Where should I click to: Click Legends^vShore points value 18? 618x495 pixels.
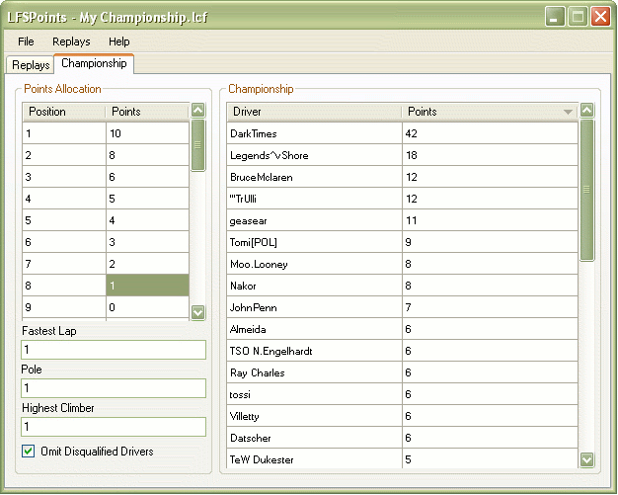pos(490,155)
